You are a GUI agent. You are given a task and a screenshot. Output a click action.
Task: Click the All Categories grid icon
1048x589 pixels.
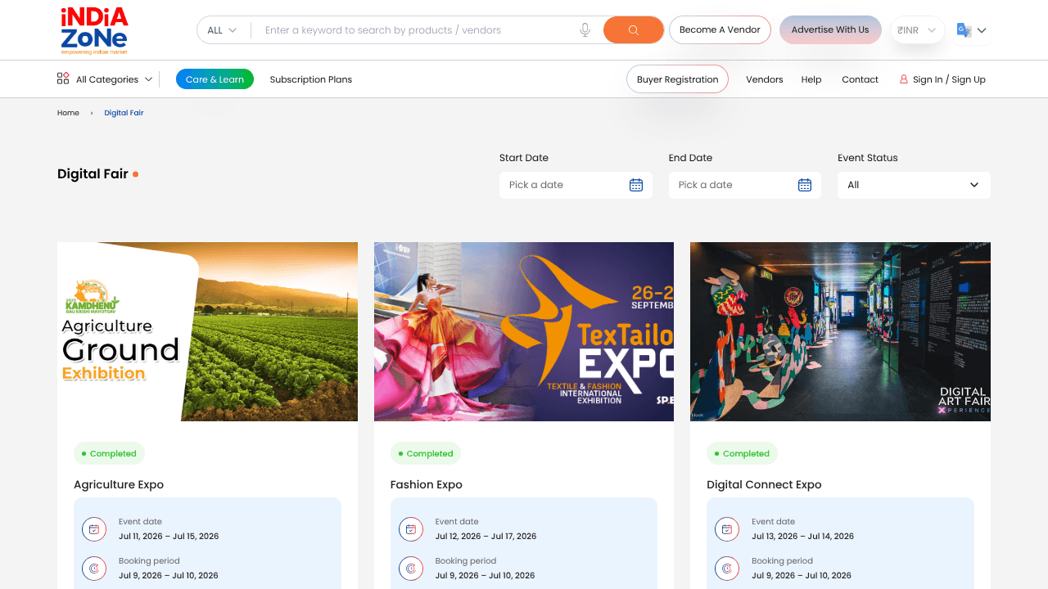pos(63,79)
